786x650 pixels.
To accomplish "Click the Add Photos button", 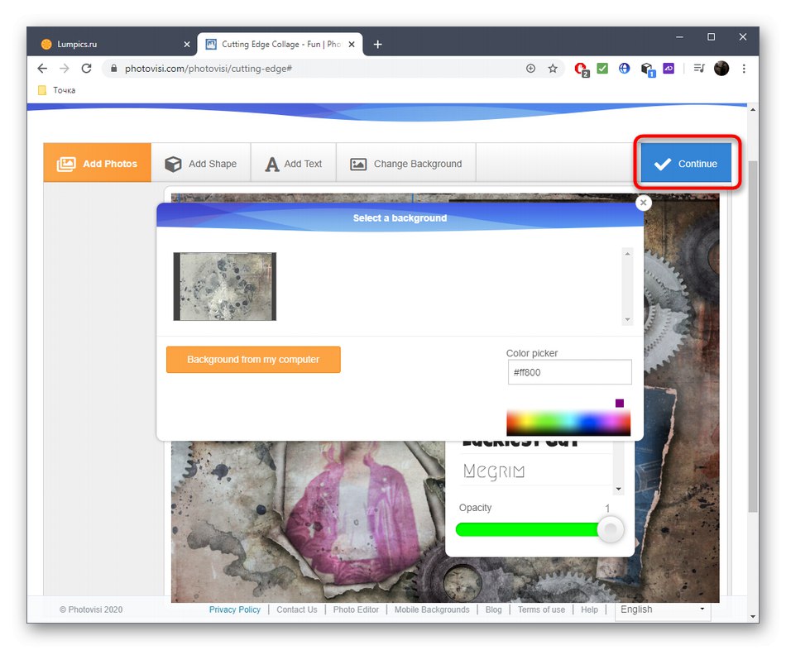I will [97, 164].
